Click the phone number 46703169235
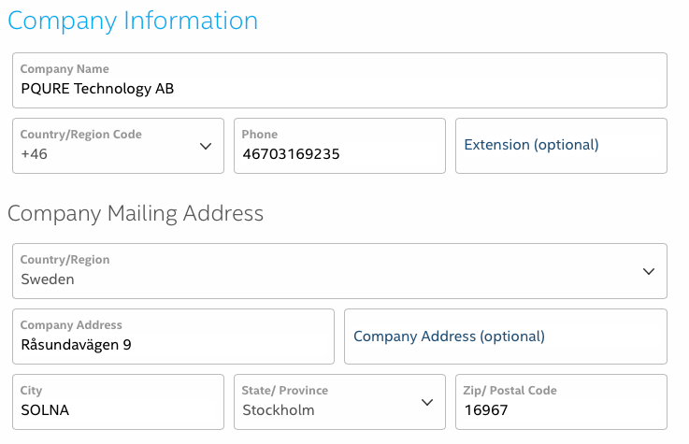Image resolution: width=689 pixels, height=444 pixels. (x=291, y=154)
